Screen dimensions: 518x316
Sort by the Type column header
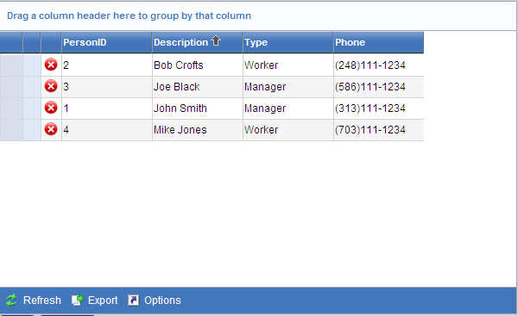click(x=287, y=42)
